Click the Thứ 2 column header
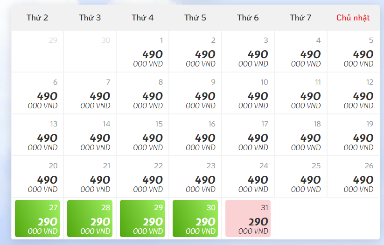Image resolution: width=384 pixels, height=245 pixels. click(37, 18)
